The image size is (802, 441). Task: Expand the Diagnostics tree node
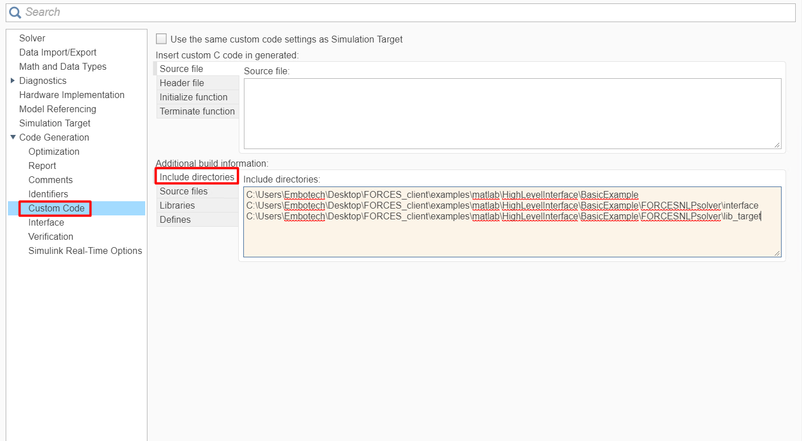(13, 80)
